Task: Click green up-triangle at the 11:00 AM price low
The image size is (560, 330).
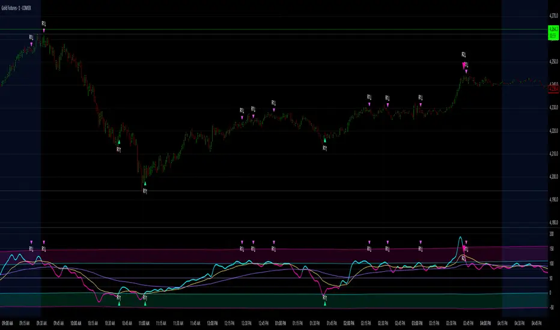Action: [145, 184]
